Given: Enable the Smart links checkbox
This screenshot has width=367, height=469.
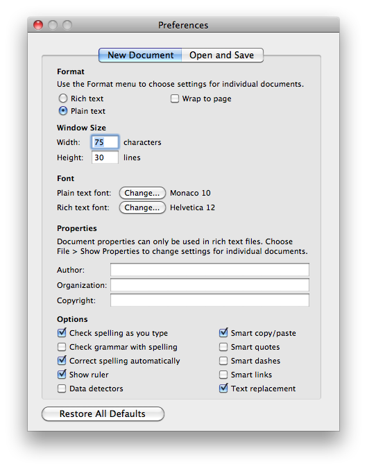Looking at the screenshot, I should (223, 375).
